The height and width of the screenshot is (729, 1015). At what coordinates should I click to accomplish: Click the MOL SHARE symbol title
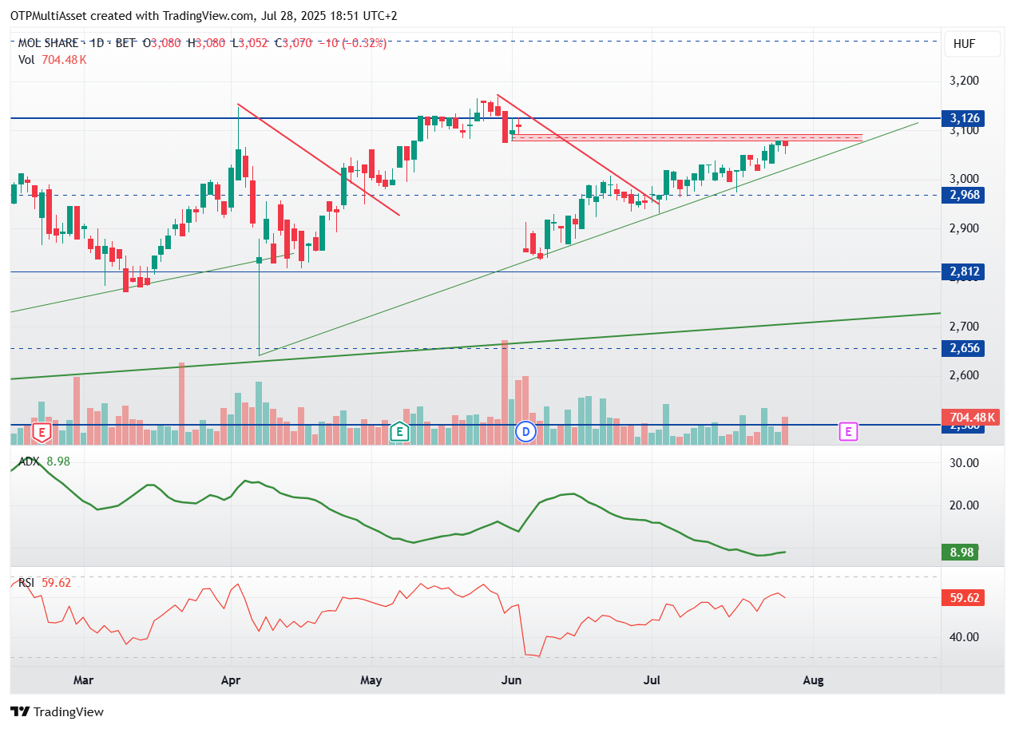[x=49, y=43]
